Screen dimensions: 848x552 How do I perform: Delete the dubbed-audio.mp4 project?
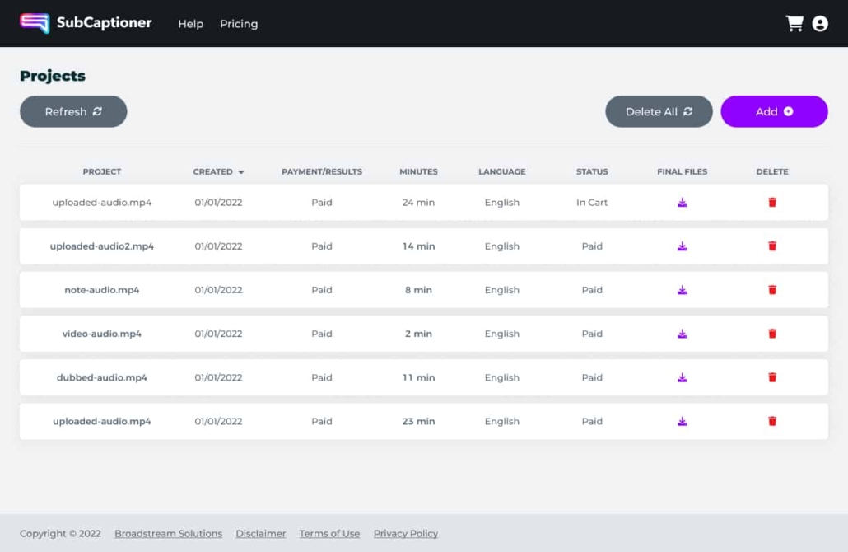point(772,377)
